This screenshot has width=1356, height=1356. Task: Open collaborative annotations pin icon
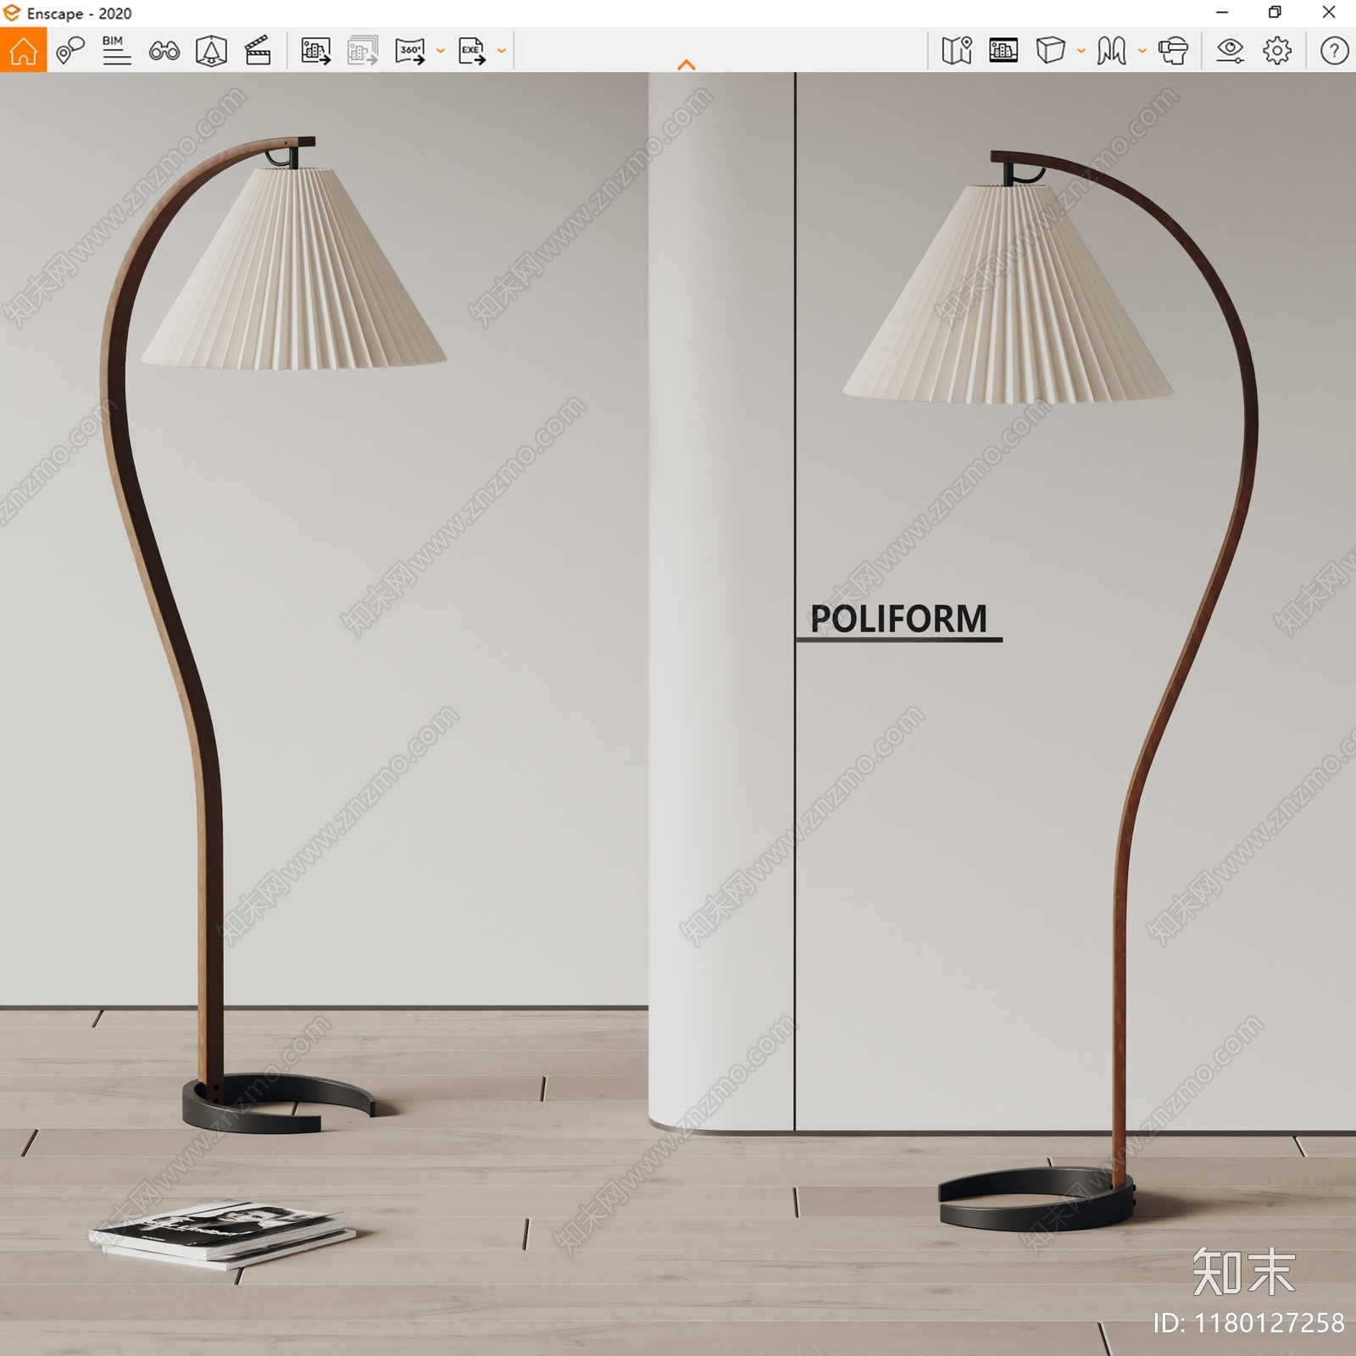[x=70, y=51]
